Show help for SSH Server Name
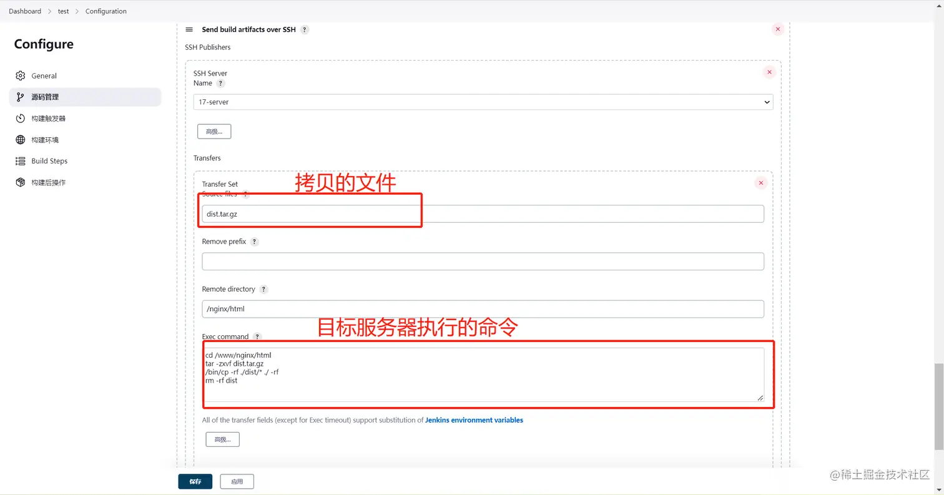 tap(220, 83)
